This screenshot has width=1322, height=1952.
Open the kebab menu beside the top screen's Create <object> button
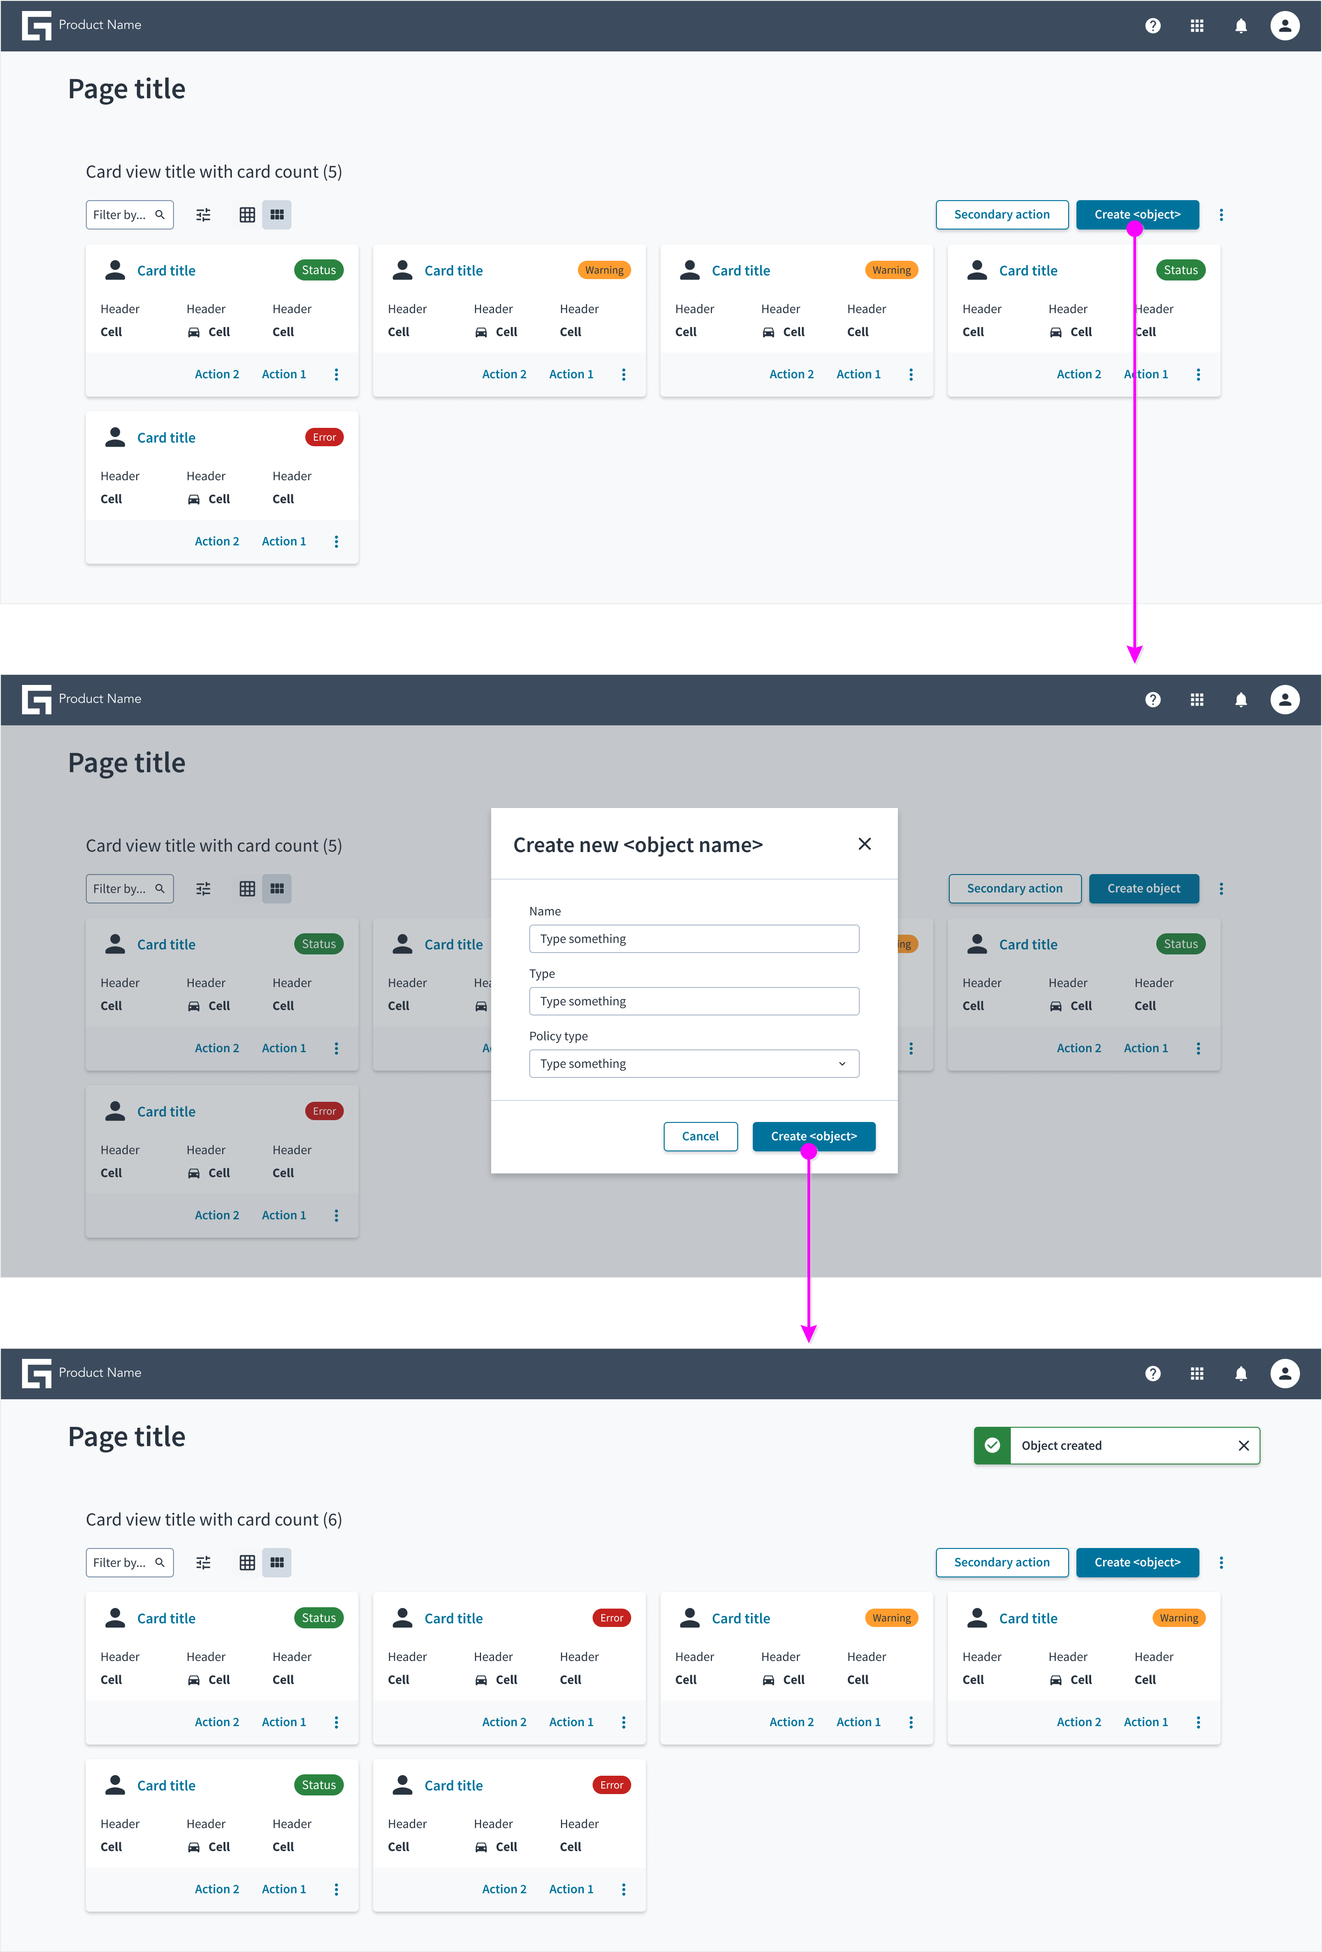click(1221, 215)
